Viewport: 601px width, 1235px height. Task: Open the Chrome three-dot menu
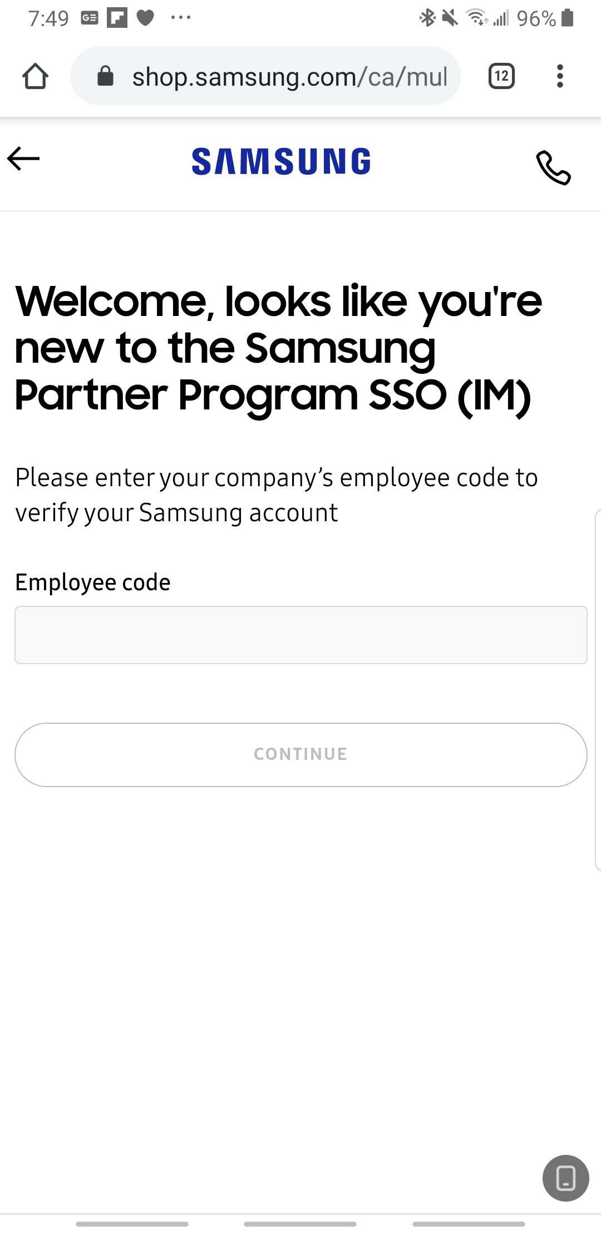[560, 76]
